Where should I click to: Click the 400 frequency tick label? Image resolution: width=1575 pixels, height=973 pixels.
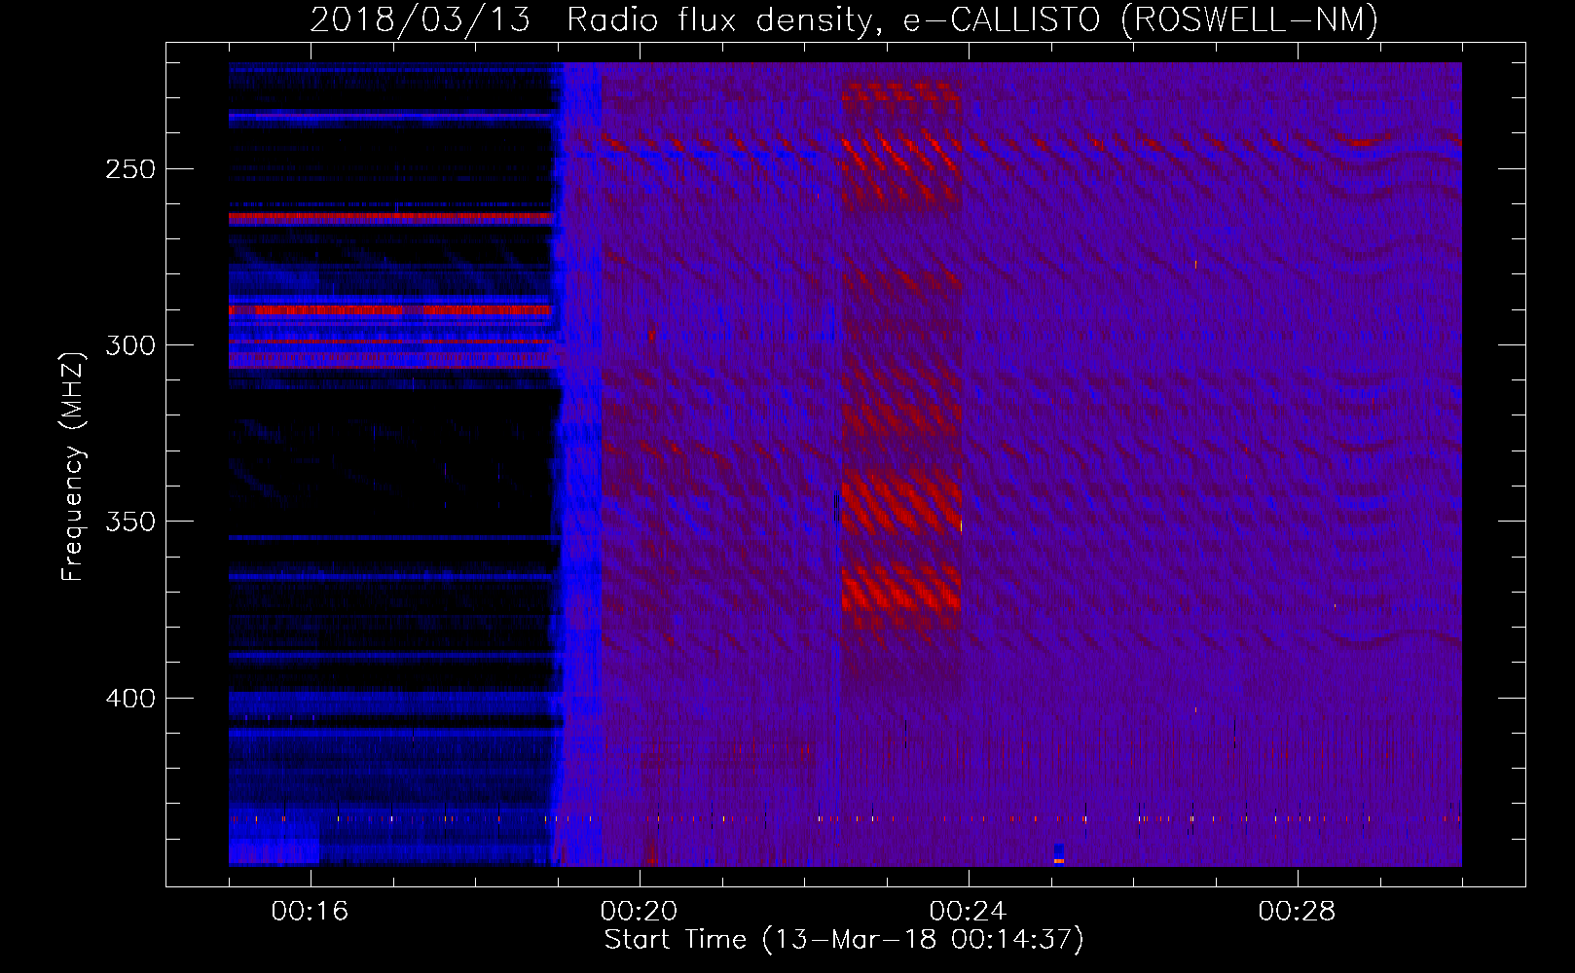(x=130, y=699)
